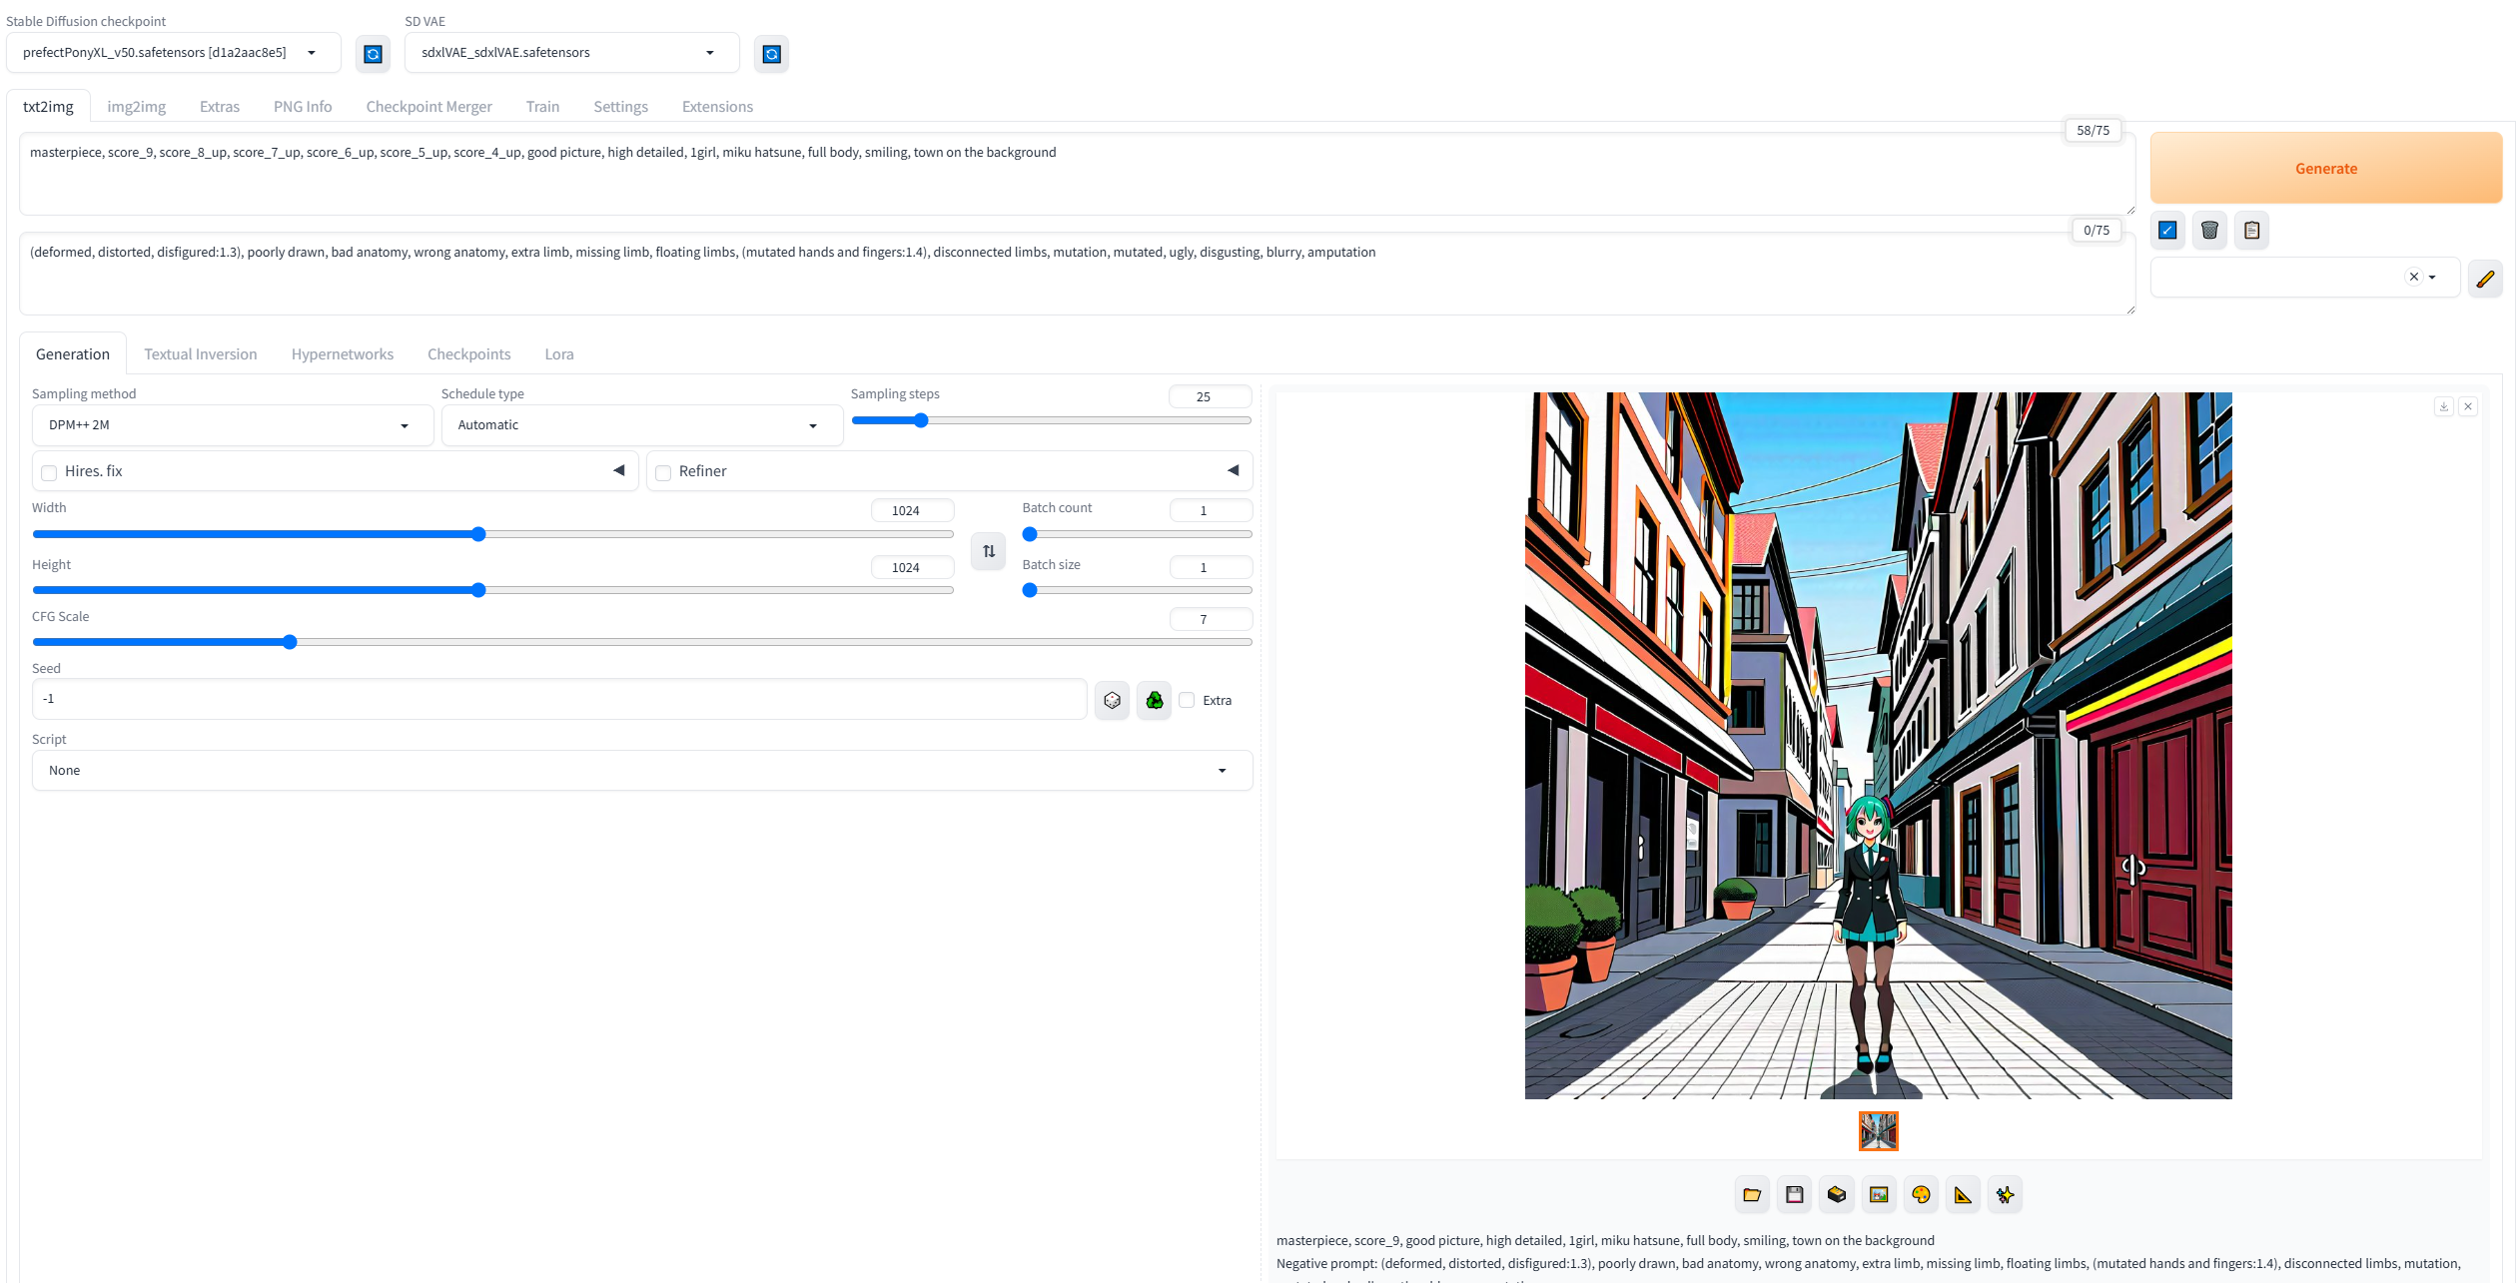Clear the prompt with the trash icon
Screen dimensions: 2520x1283
2209,231
